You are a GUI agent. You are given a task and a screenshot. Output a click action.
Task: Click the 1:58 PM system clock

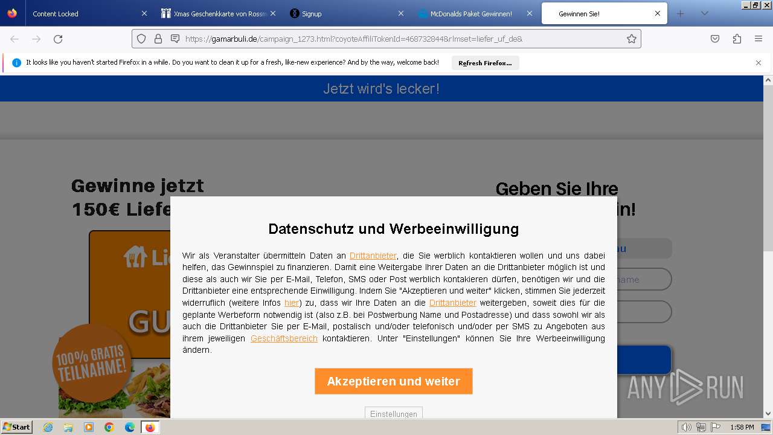742,427
